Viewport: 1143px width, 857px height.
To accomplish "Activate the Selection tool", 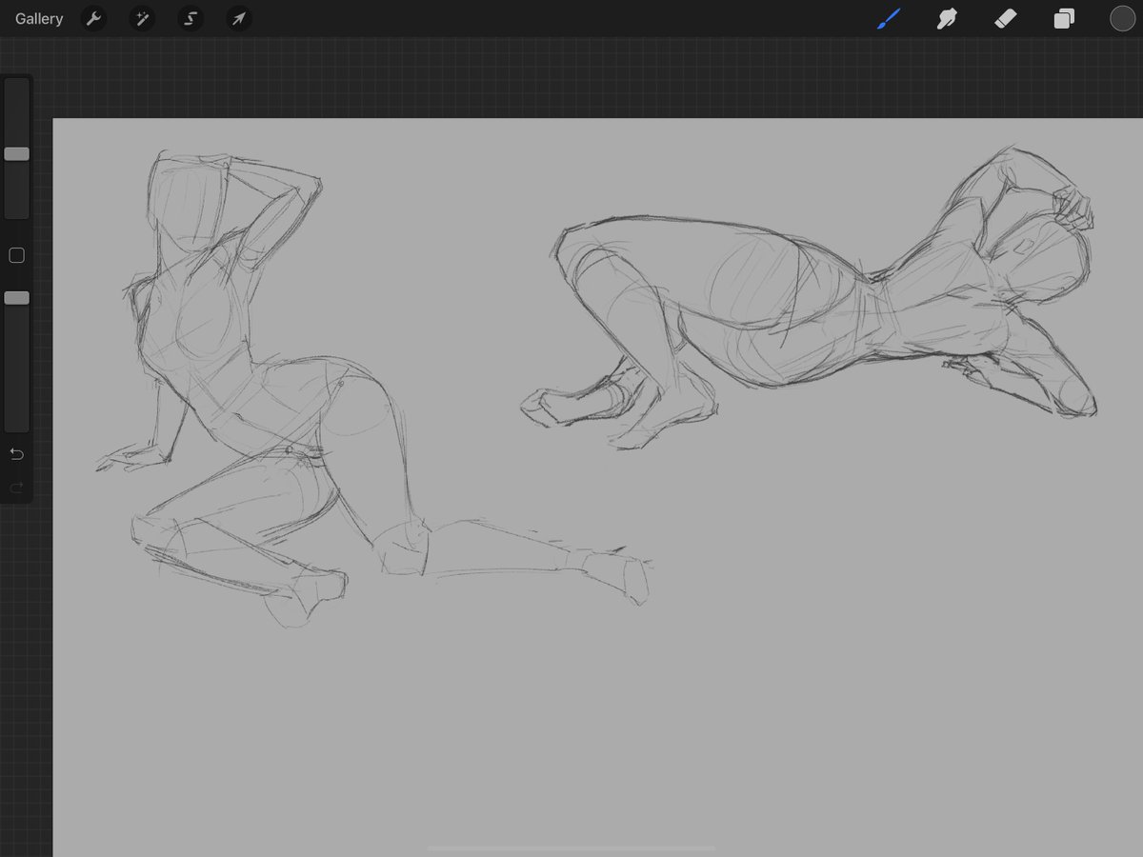I will tap(190, 19).
